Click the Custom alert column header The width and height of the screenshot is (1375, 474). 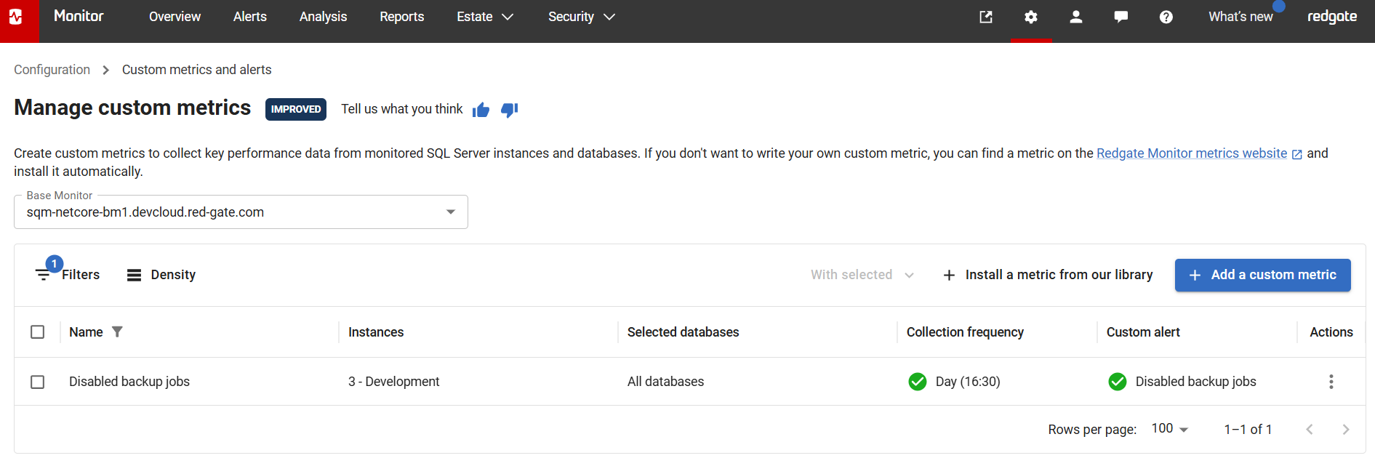[x=1143, y=332]
